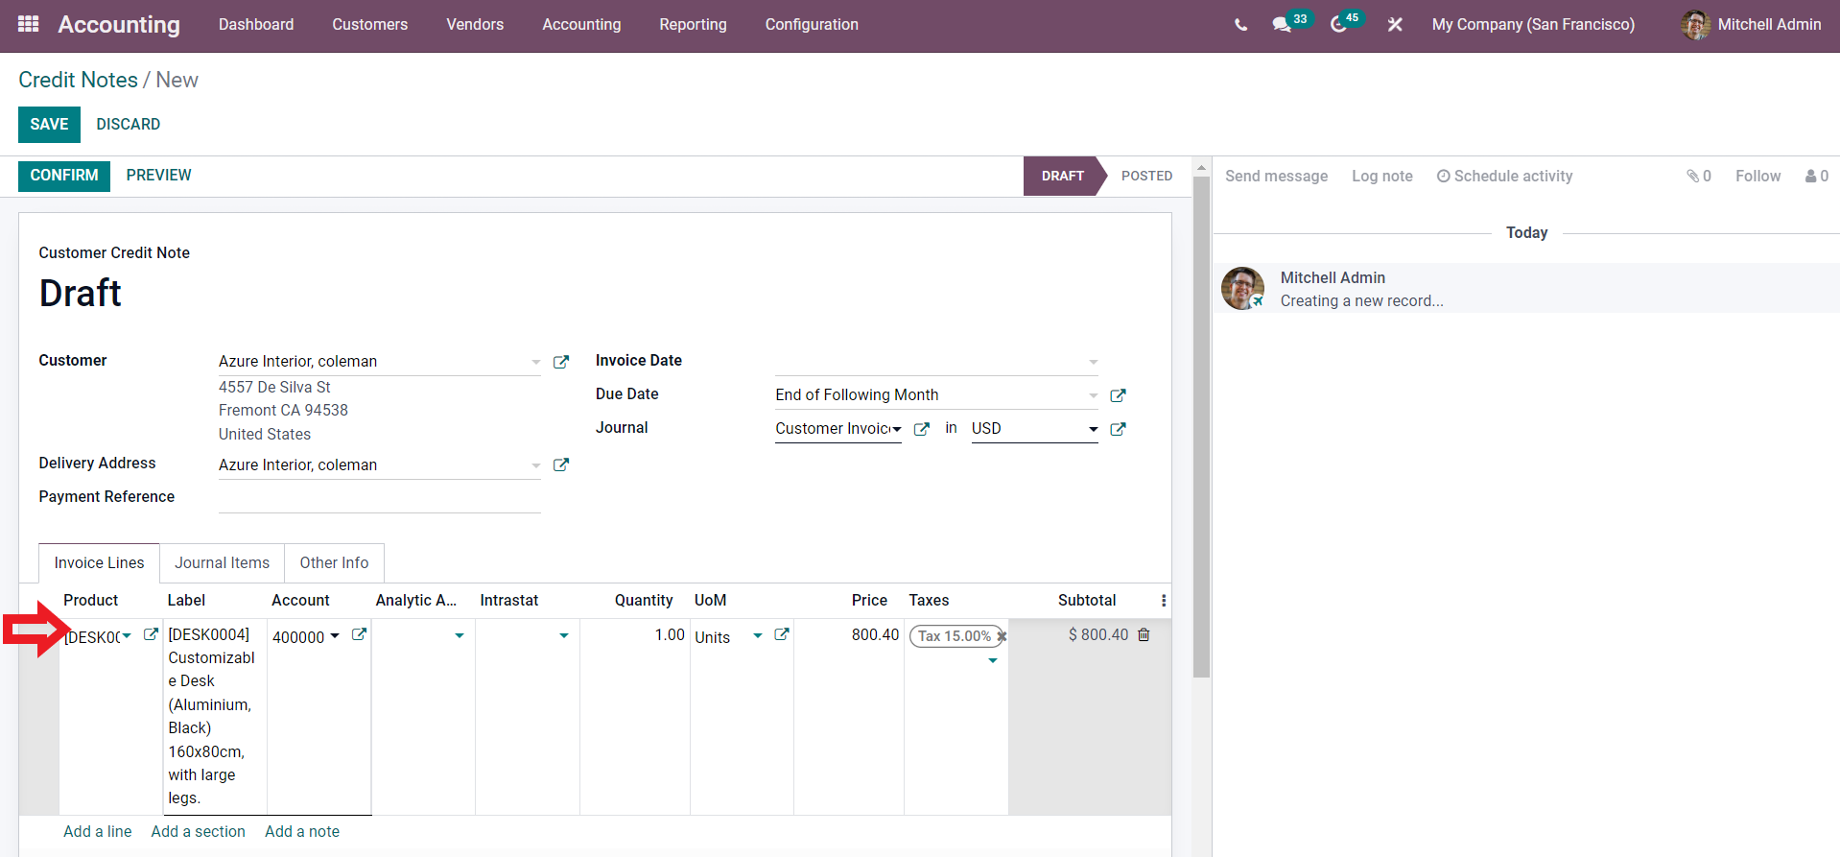This screenshot has height=857, width=1840.
Task: Click the DISCARD button
Action: [x=129, y=124]
